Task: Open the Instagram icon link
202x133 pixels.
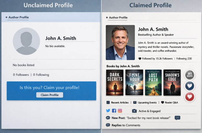Action: [x=120, y=111]
